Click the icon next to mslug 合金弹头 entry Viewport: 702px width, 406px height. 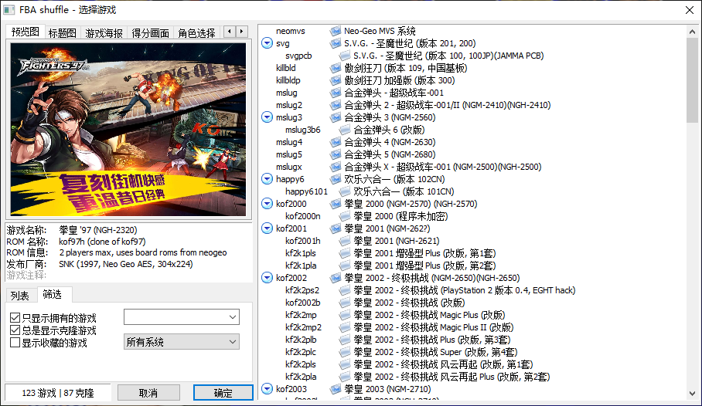pos(336,93)
